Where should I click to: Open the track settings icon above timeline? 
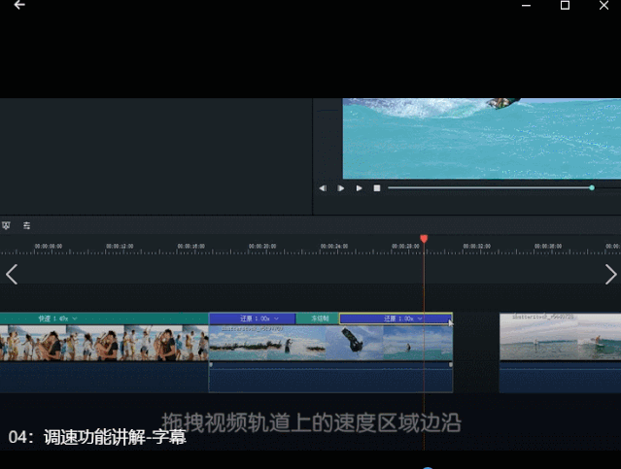[26, 225]
